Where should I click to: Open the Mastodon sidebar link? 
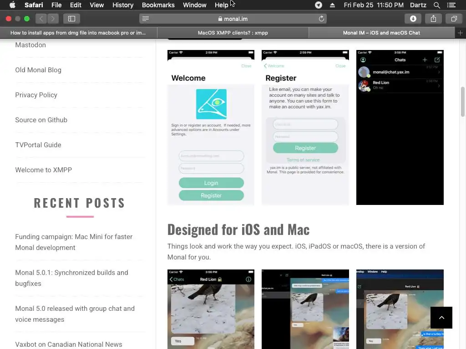tap(30, 45)
